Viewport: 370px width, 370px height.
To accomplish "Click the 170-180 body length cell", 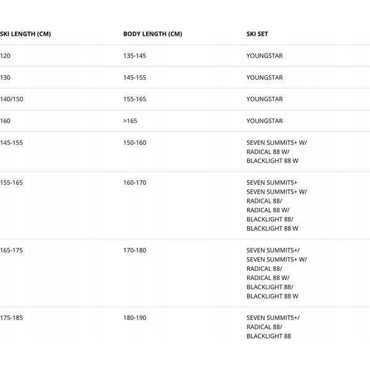I will click(134, 250).
